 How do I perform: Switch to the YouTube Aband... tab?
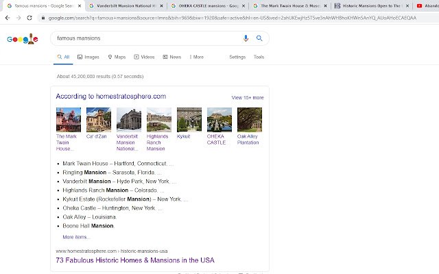[427, 5]
